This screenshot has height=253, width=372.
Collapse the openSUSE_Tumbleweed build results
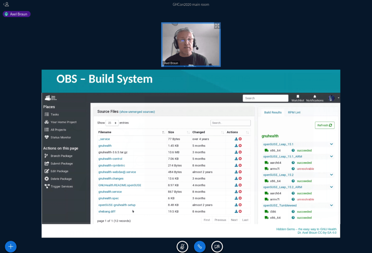pyautogui.click(x=331, y=205)
